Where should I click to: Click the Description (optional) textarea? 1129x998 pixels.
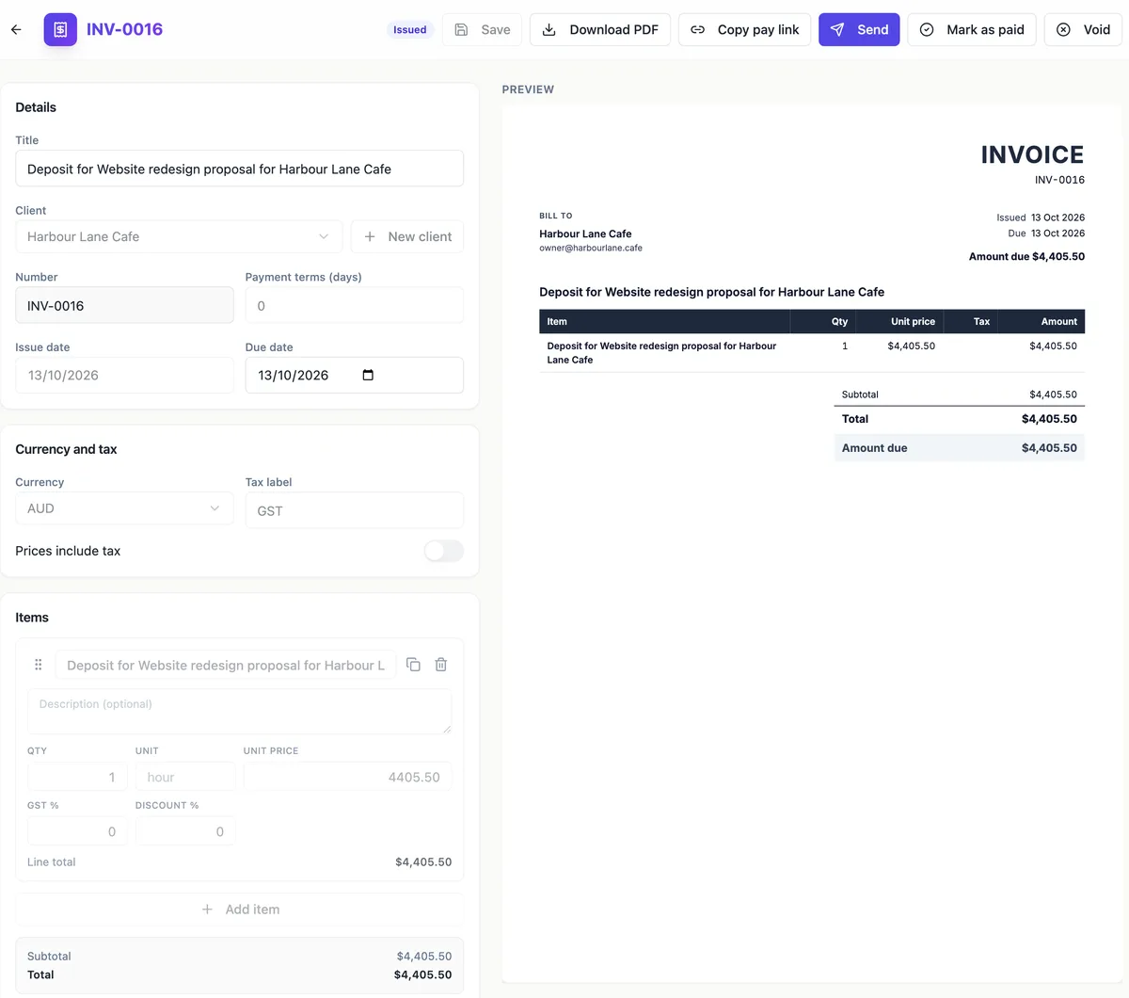[x=240, y=711]
